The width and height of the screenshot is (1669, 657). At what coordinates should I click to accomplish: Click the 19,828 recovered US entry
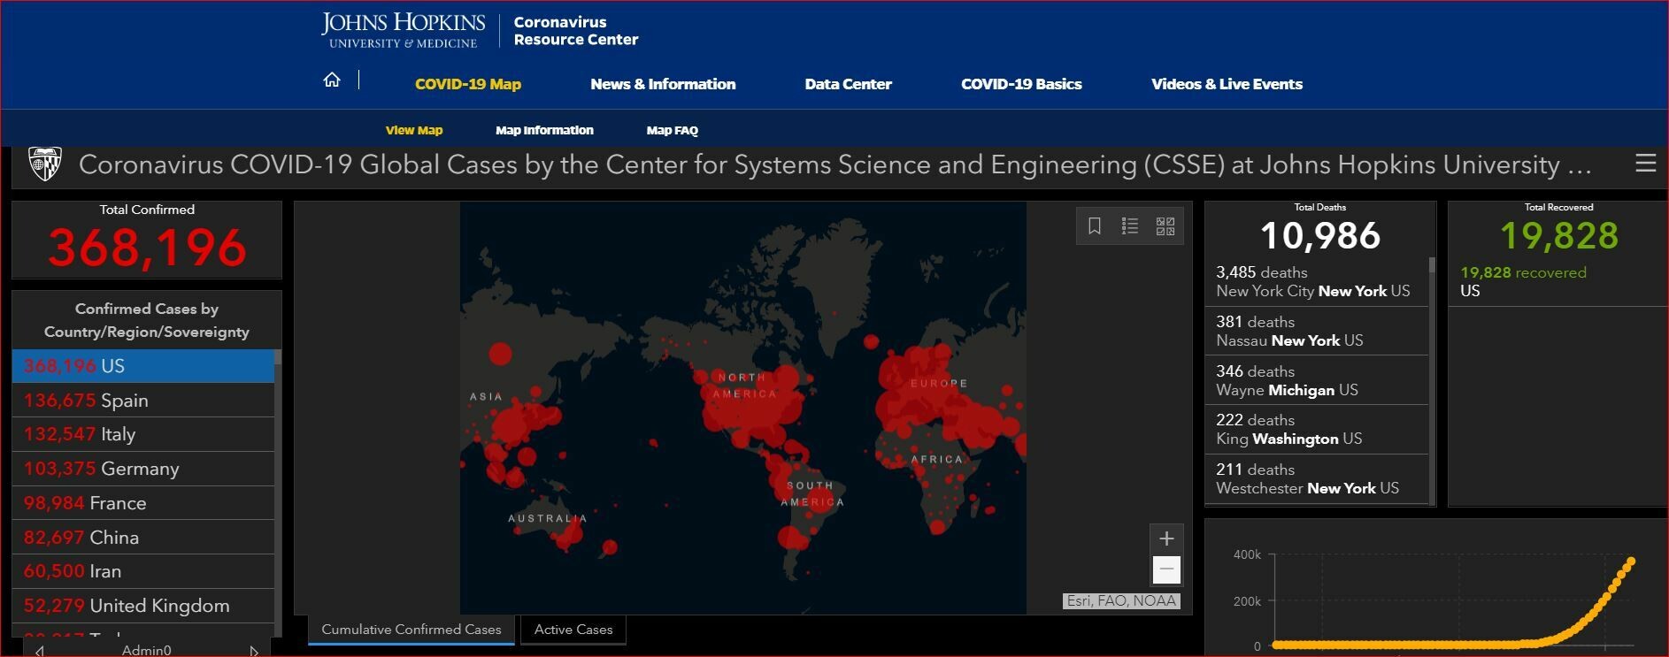(x=1557, y=281)
